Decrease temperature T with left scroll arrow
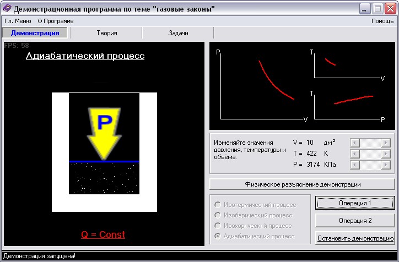This screenshot has width=399, height=262. (x=355, y=154)
